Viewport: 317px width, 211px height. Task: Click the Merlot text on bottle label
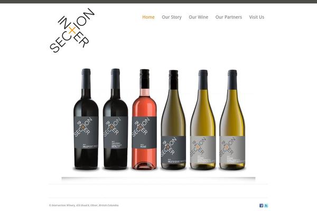[116, 147]
